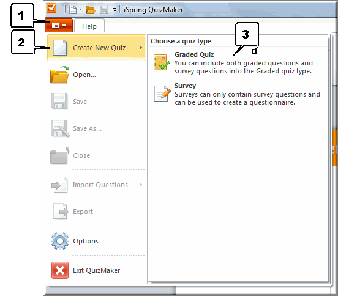
Task: Choose the Open... menu entry
Action: pyautogui.click(x=97, y=75)
